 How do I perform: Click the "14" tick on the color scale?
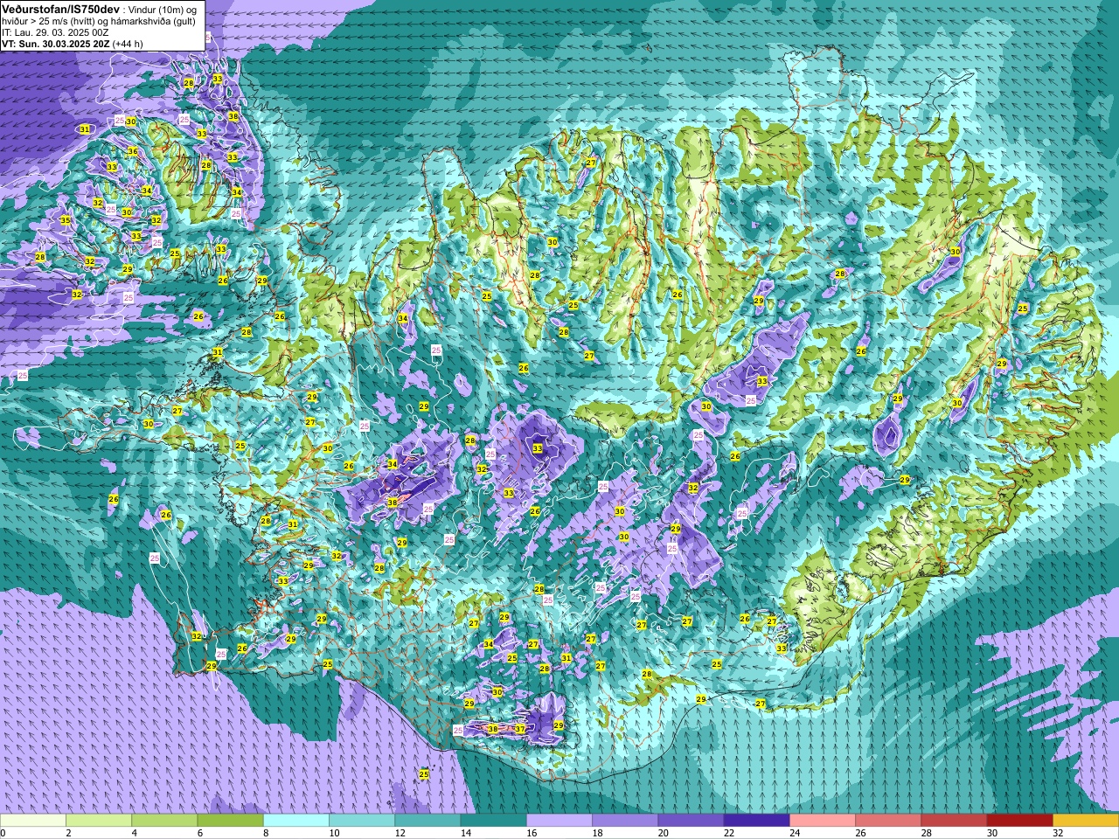coord(466,833)
